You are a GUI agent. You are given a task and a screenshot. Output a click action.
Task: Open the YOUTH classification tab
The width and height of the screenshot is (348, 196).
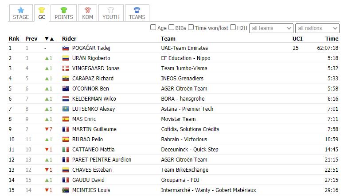(x=111, y=13)
